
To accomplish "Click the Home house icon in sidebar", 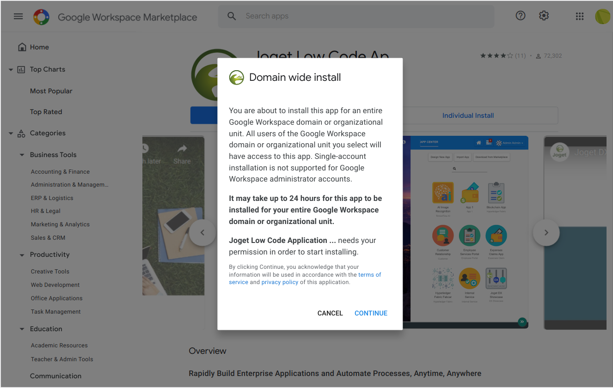I will [x=21, y=47].
